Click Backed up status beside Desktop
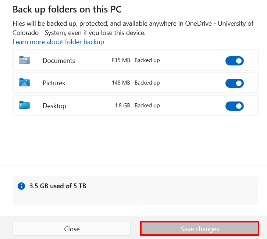267x239 pixels. point(147,106)
